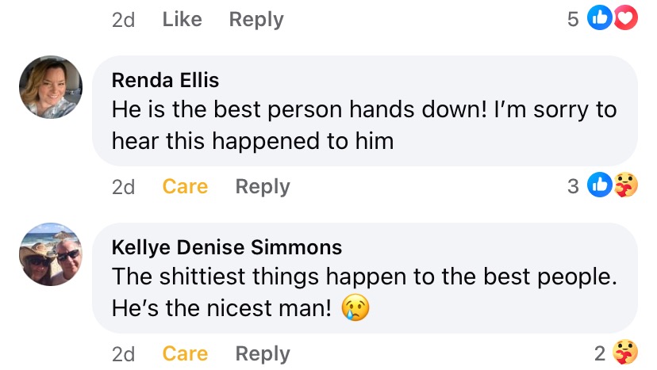Toggle Care reaction on Renda Ellis's comment

point(185,186)
